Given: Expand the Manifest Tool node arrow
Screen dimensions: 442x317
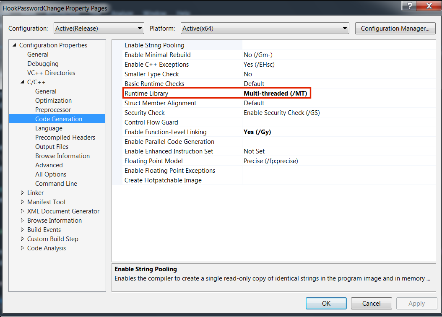Looking at the screenshot, I should (x=23, y=202).
